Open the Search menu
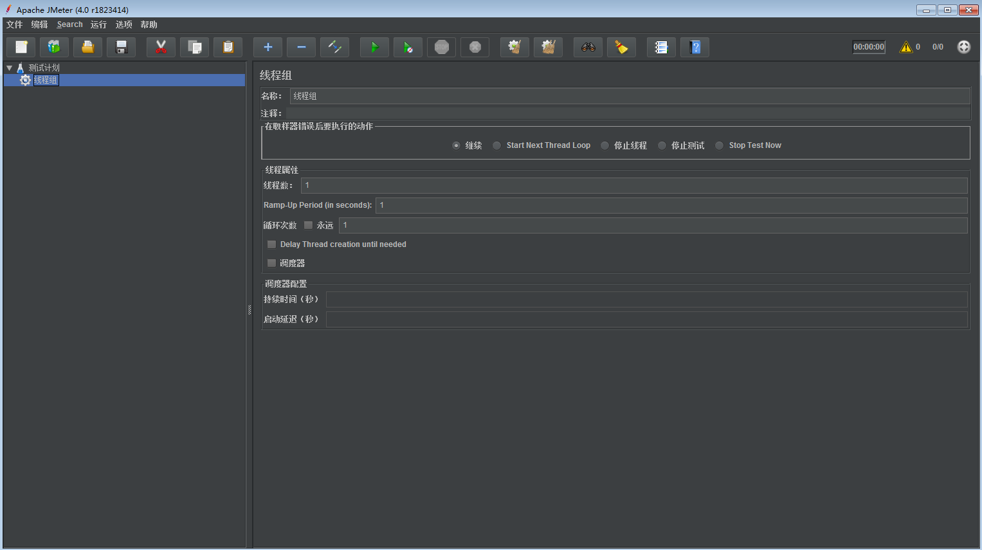Image resolution: width=982 pixels, height=550 pixels. point(69,24)
